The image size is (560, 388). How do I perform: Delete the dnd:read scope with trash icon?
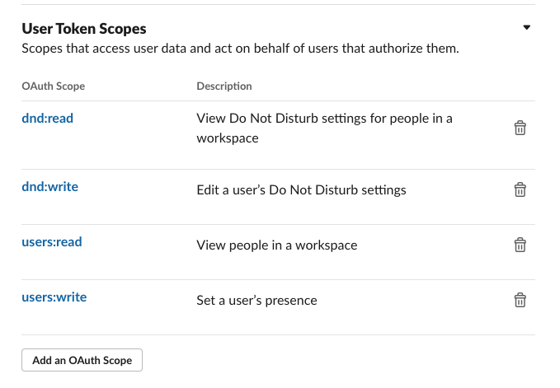pos(520,128)
